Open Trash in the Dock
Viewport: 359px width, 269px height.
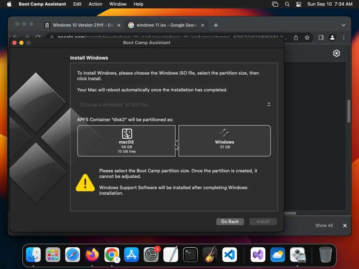[x=326, y=255]
